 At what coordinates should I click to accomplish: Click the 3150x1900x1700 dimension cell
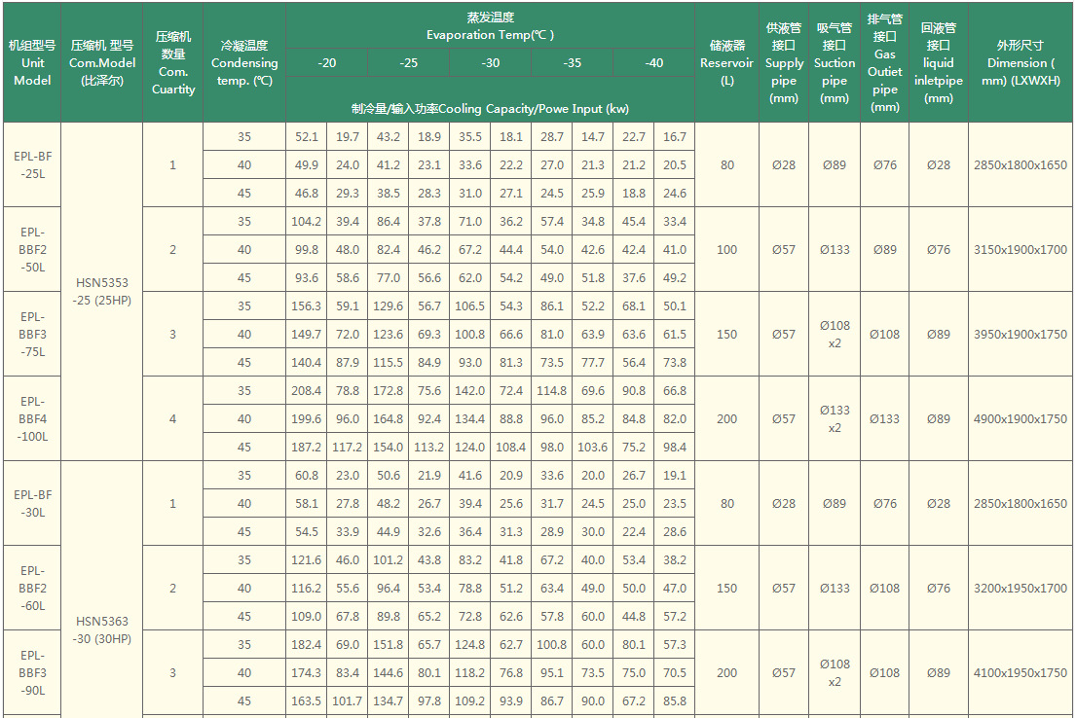1020,250
